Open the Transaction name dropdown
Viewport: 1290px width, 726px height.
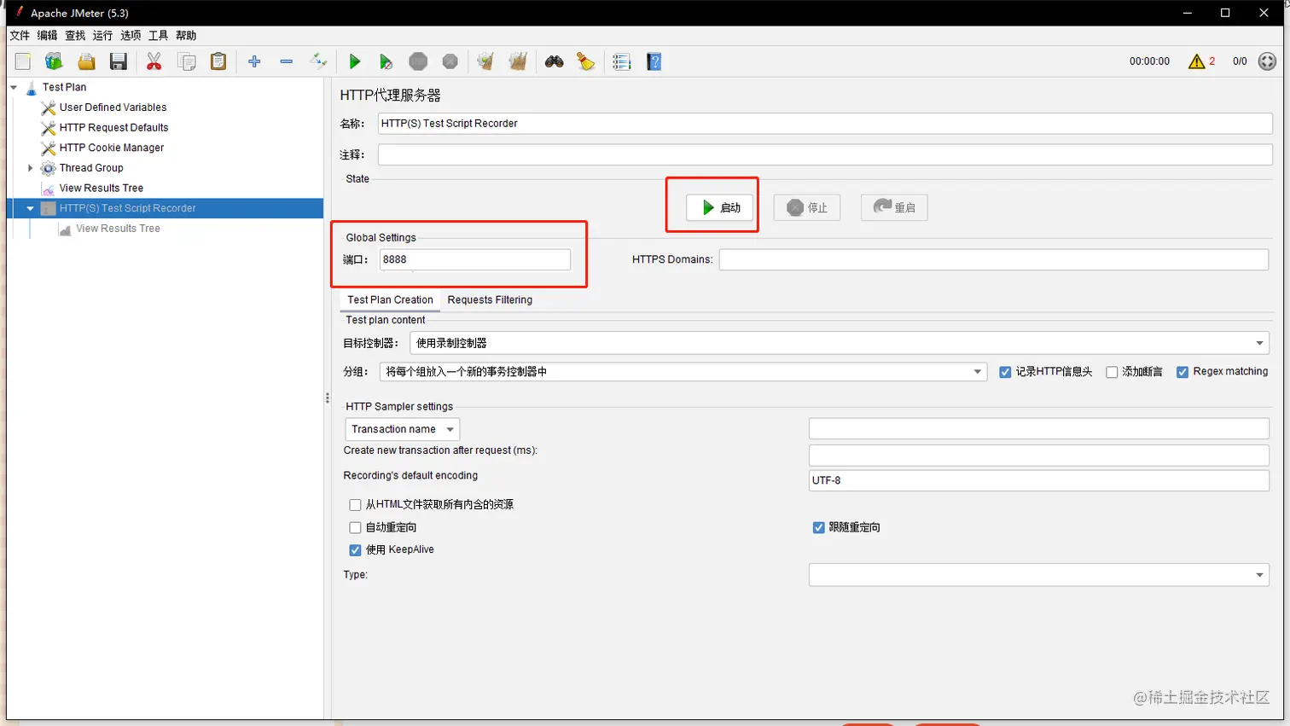[x=402, y=429]
